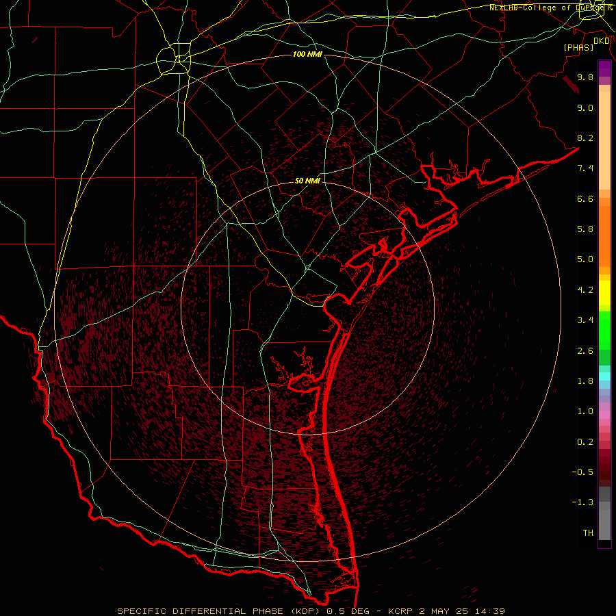The height and width of the screenshot is (616, 616).
Task: Click the 6.6 scale label
Action: coord(585,198)
